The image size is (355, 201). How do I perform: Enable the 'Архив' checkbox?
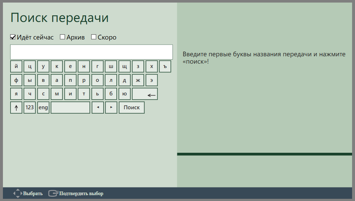62,37
